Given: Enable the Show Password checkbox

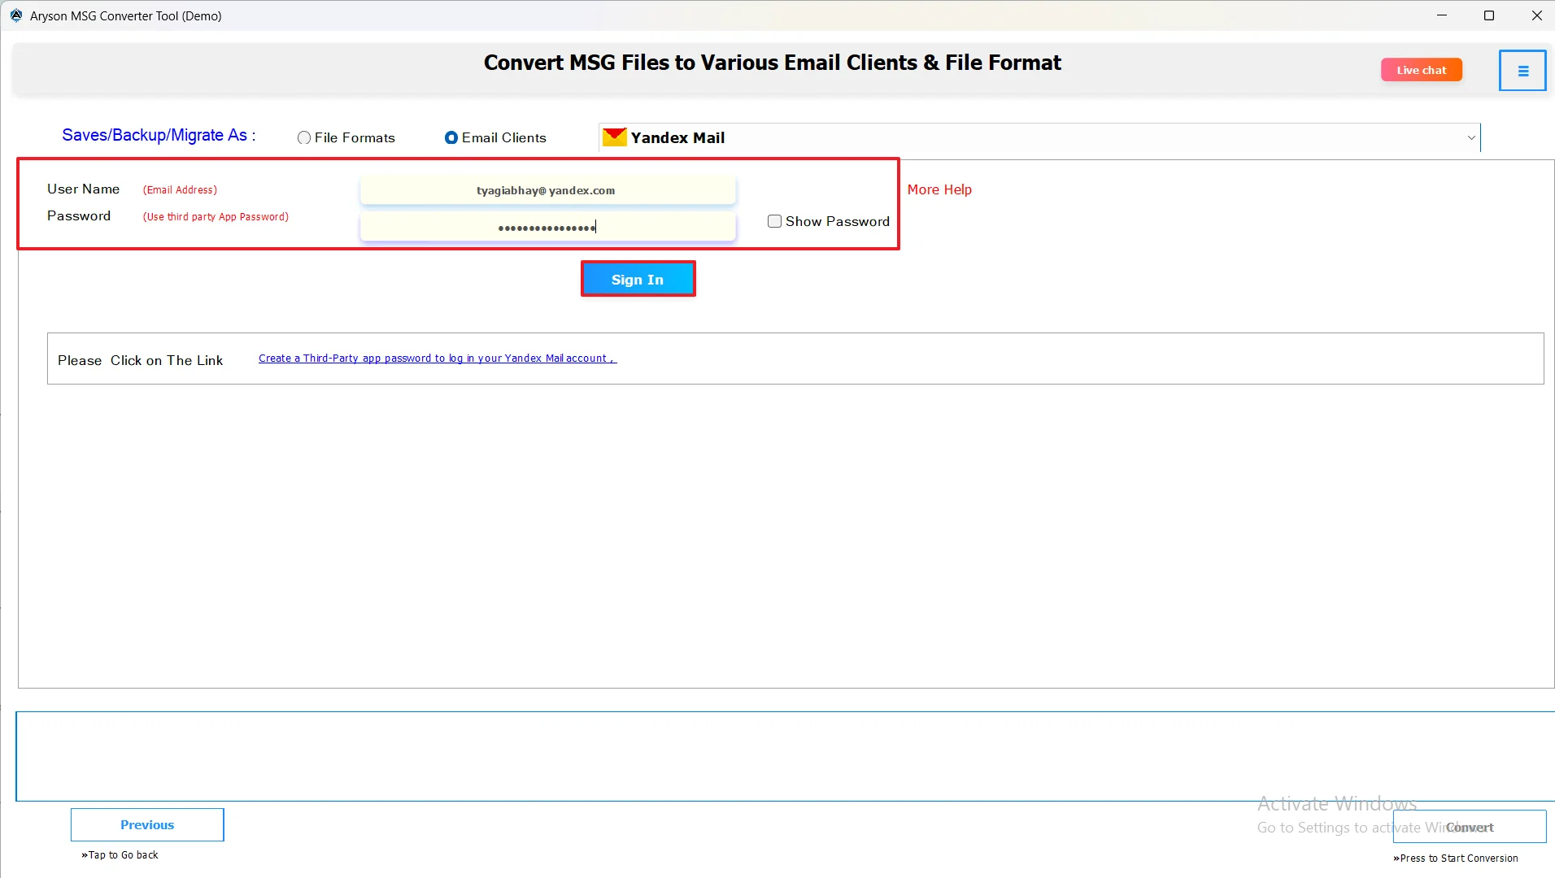Looking at the screenshot, I should point(774,221).
